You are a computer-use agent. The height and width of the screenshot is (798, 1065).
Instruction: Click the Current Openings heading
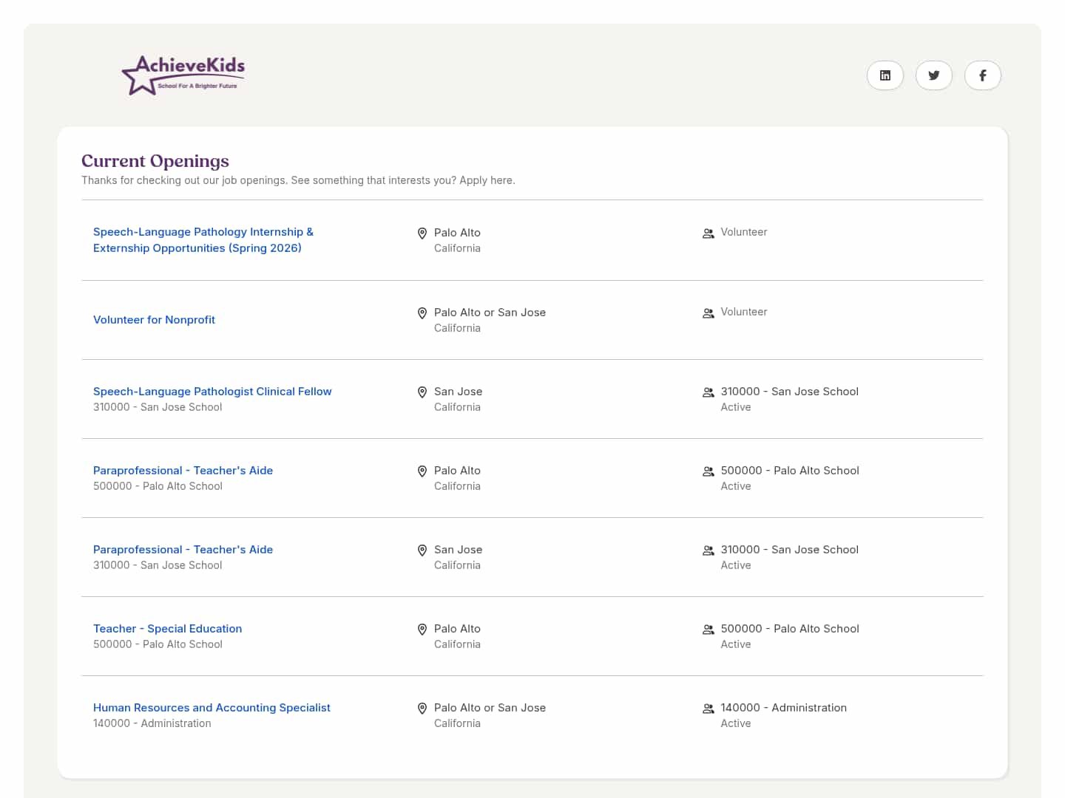(155, 161)
